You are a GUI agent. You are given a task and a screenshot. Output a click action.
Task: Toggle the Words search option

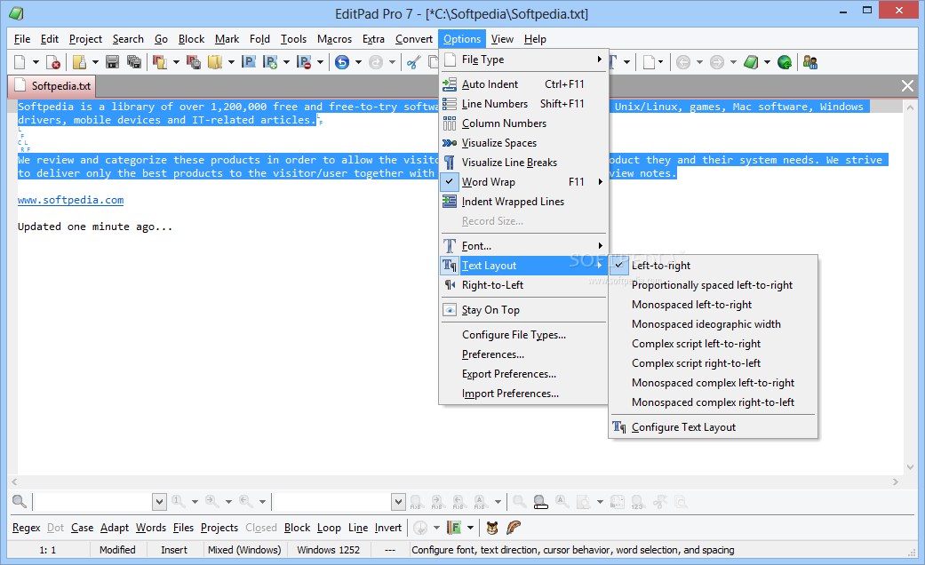pos(151,528)
